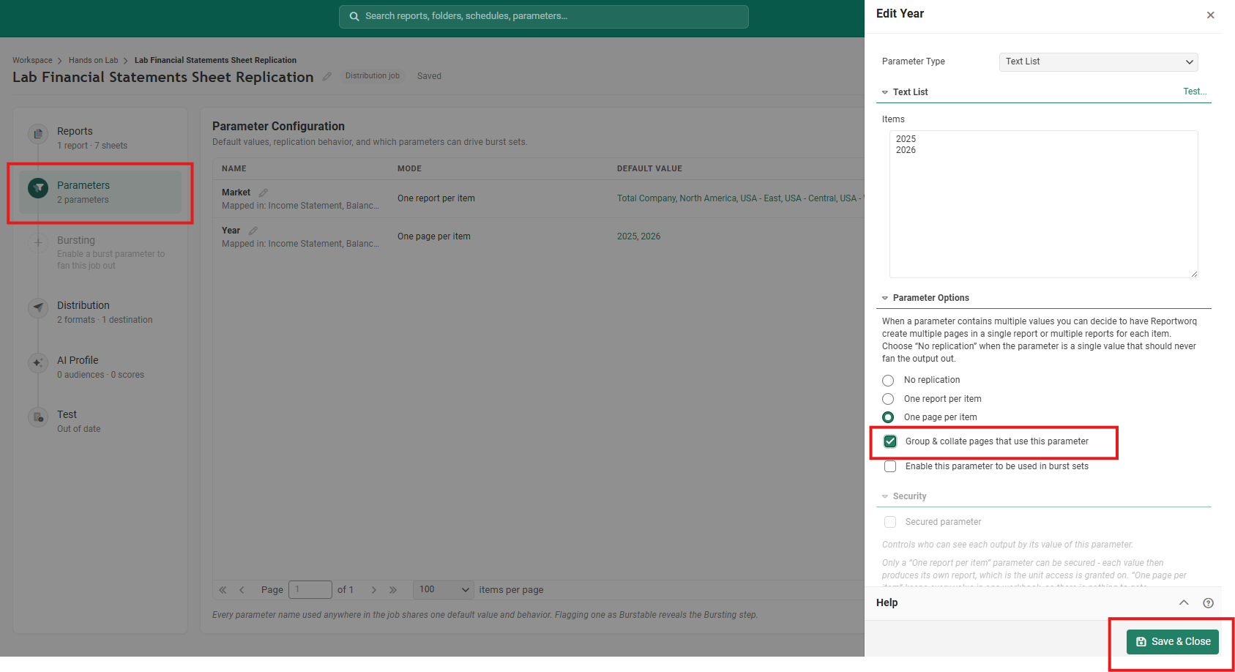
Task: Click Market default value link
Action: [740, 198]
